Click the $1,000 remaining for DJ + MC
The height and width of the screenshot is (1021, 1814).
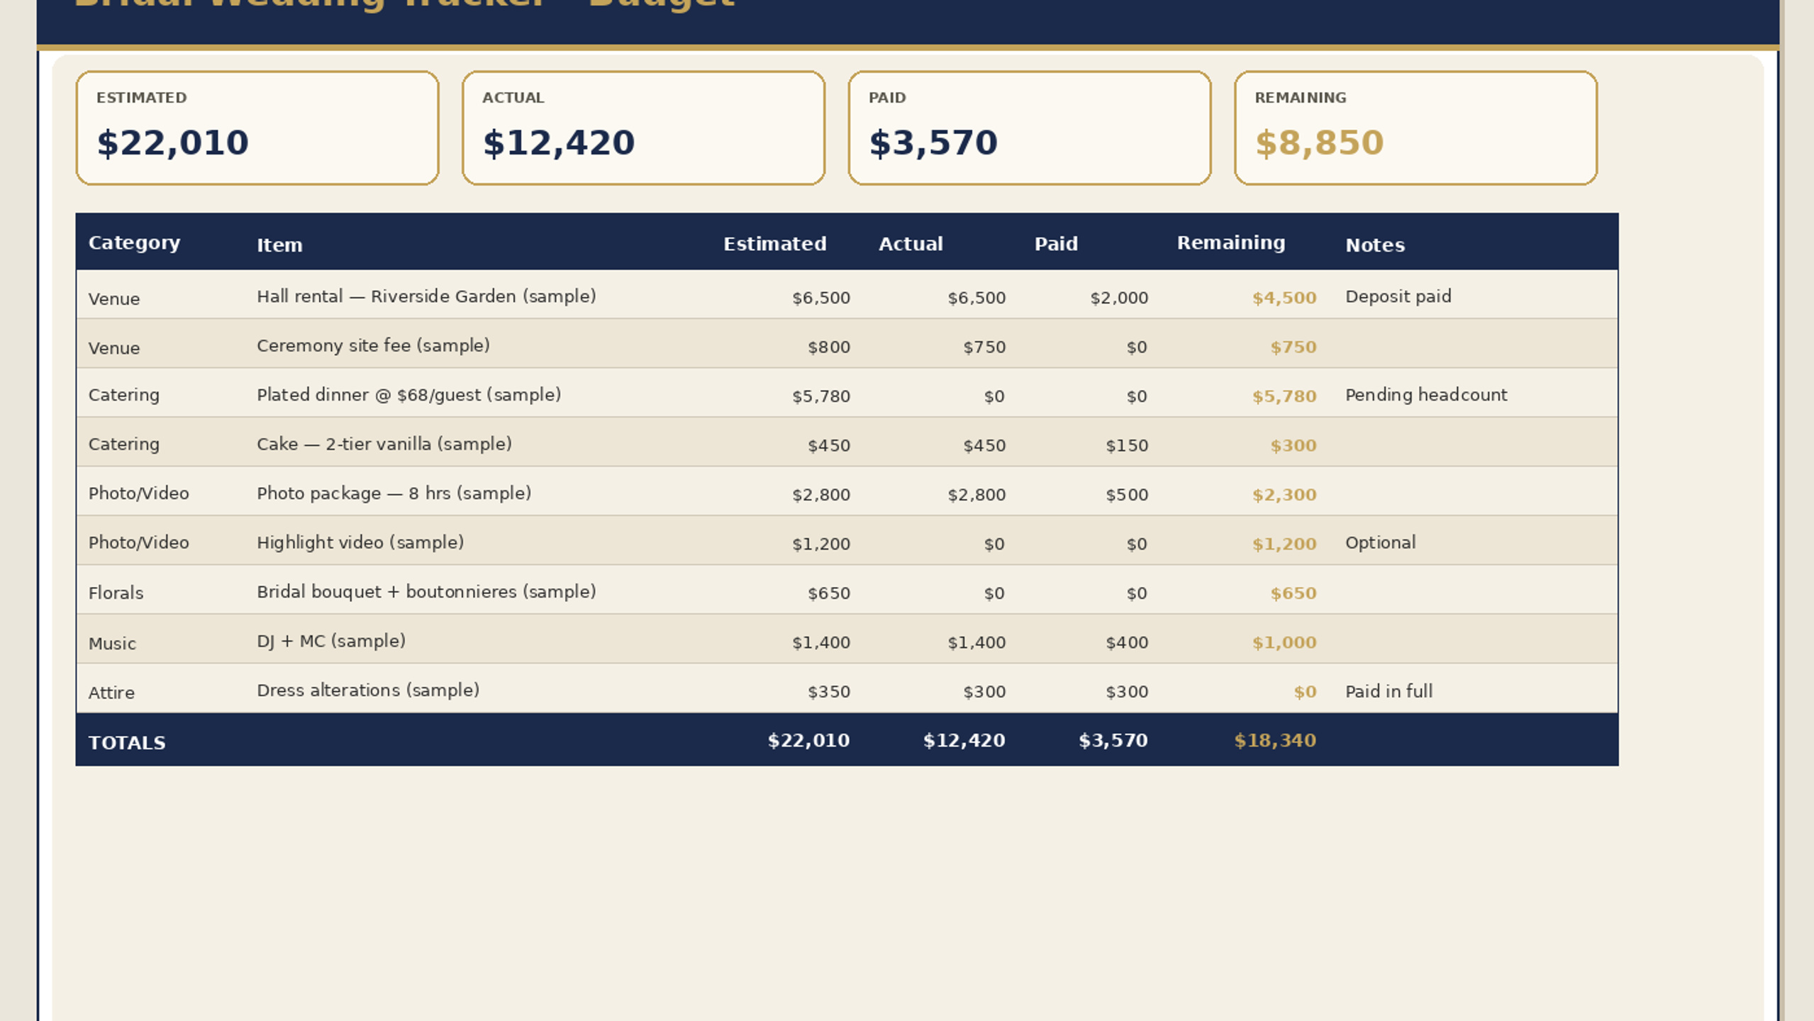[x=1284, y=642]
